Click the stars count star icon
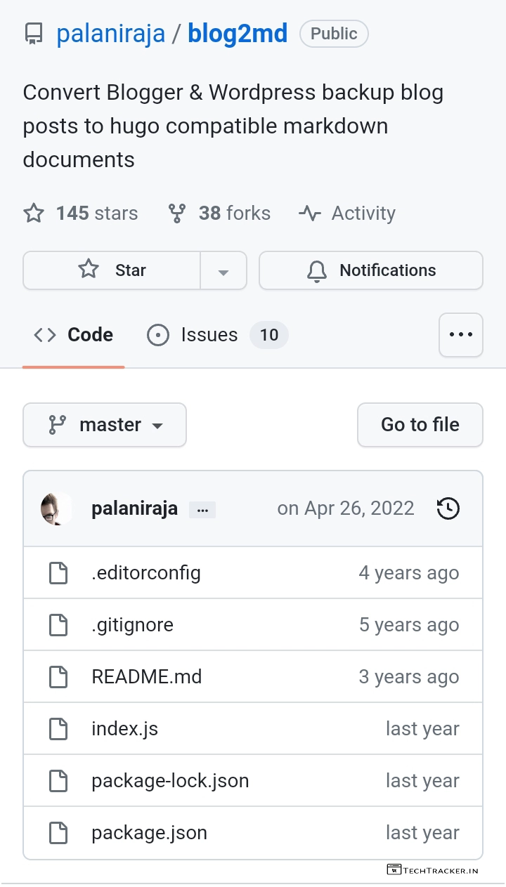 [34, 213]
